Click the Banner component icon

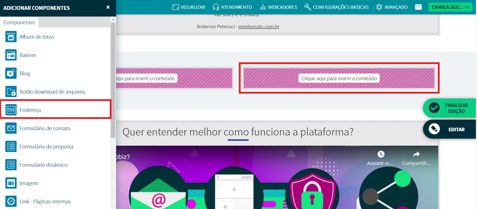pyautogui.click(x=11, y=55)
